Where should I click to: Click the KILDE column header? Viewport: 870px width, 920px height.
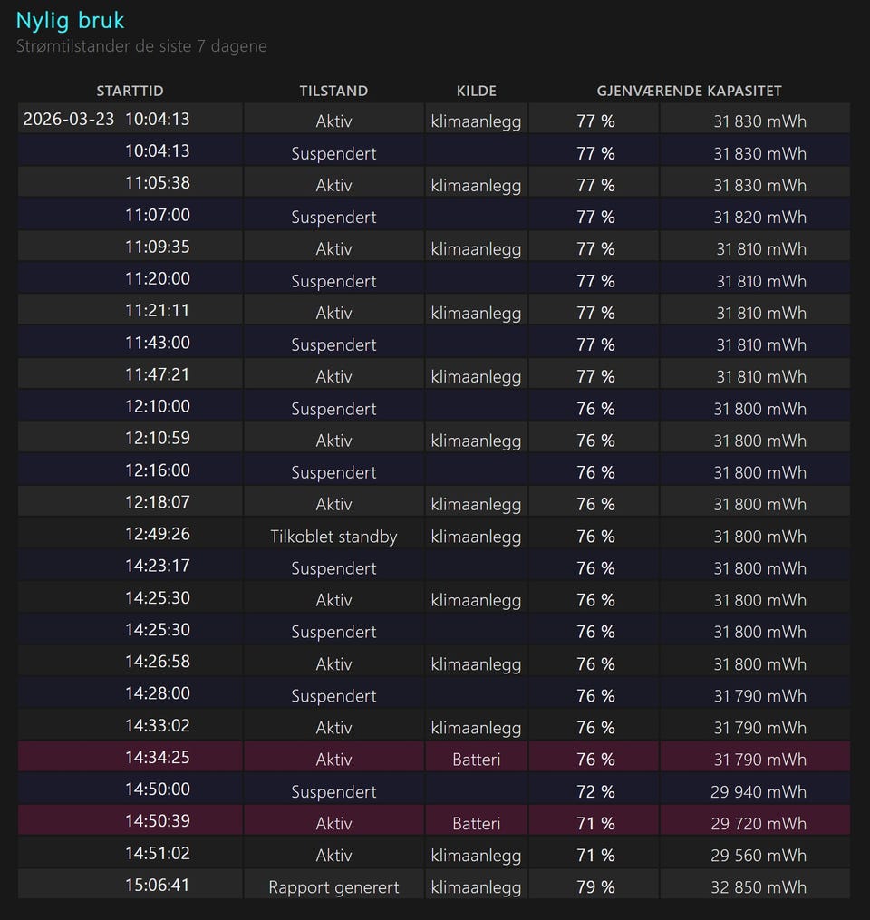pos(477,91)
